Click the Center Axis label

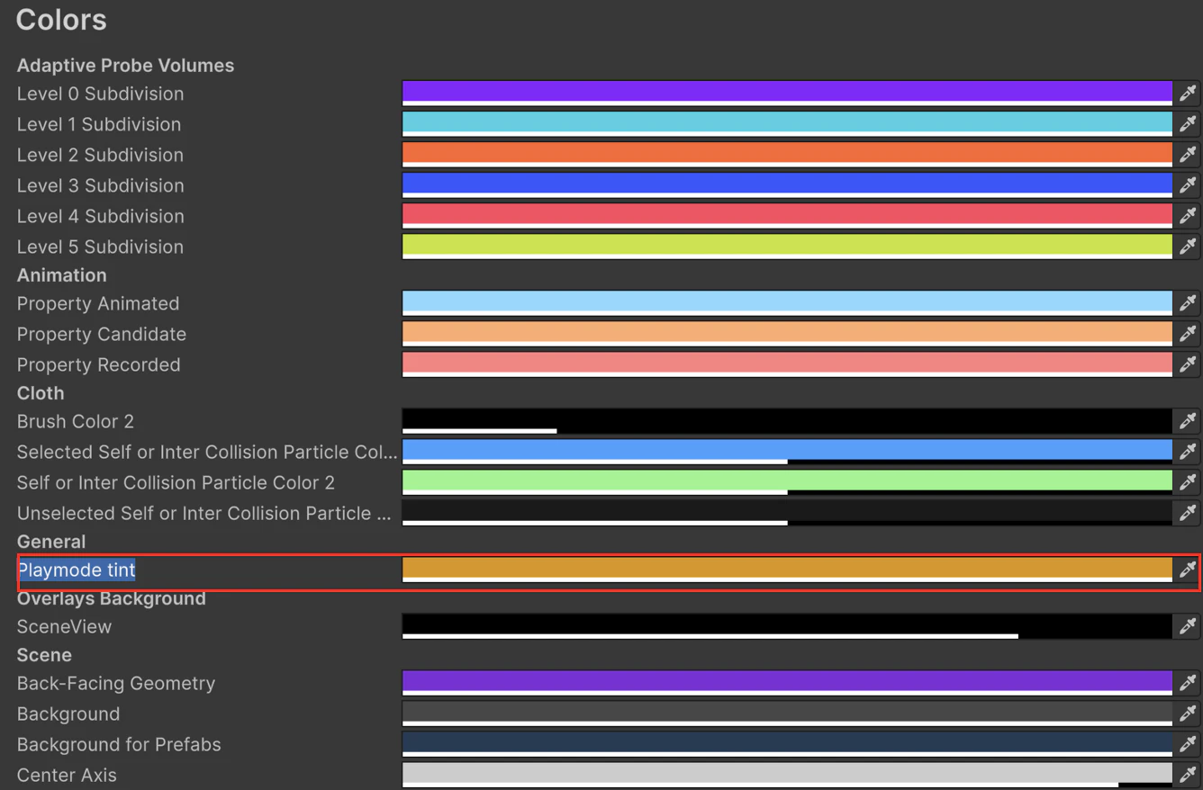coord(67,775)
